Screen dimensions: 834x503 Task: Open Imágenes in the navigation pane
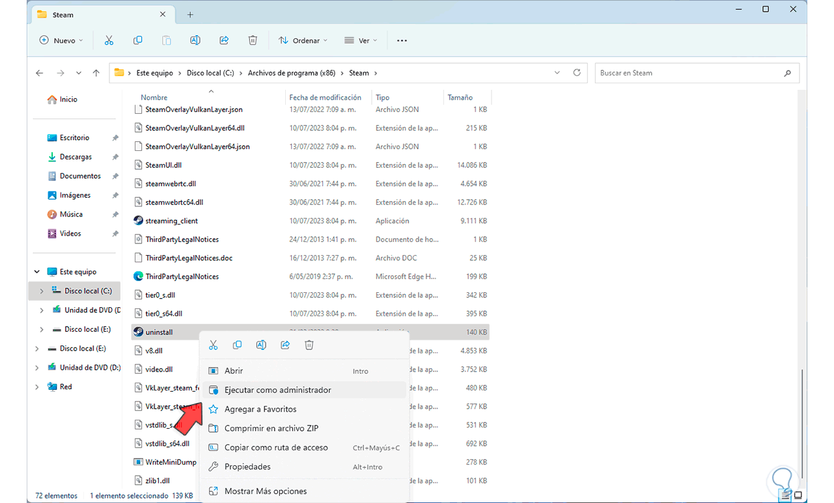(75, 195)
